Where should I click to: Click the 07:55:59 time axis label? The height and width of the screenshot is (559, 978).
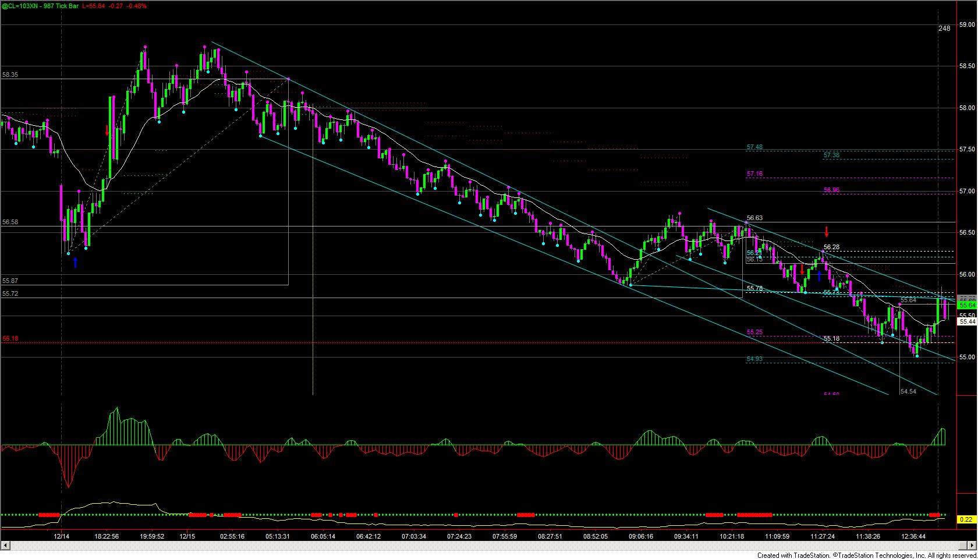click(x=505, y=536)
